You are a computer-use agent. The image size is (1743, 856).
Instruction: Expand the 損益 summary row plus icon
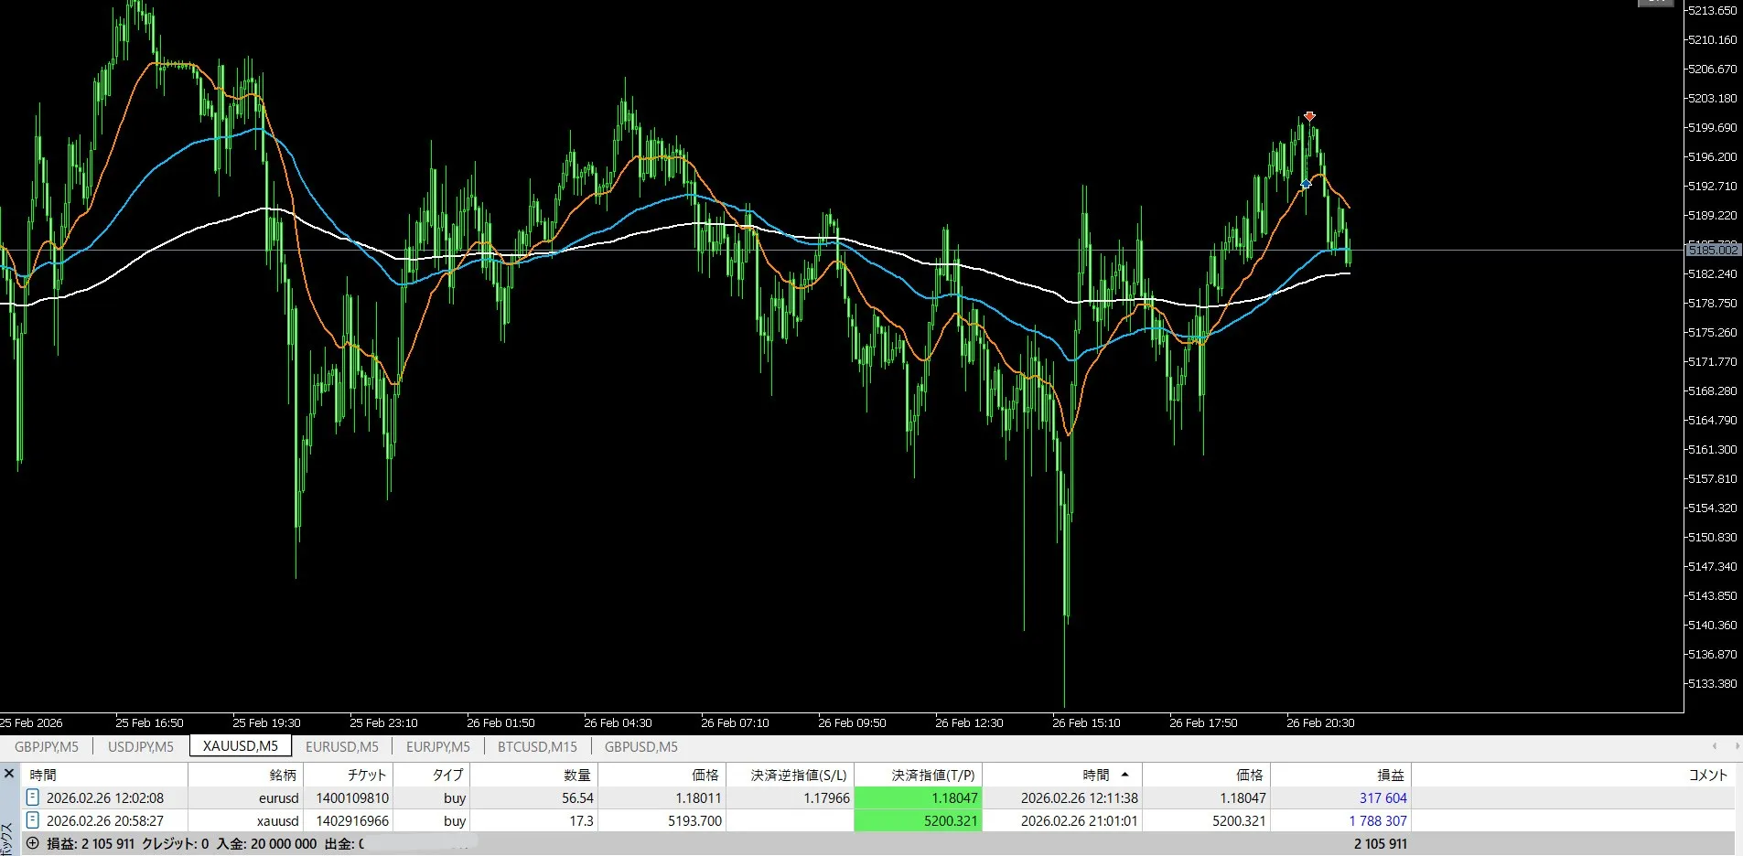pyautogui.click(x=33, y=843)
